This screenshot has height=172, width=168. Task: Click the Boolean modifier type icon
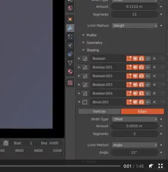85,58
